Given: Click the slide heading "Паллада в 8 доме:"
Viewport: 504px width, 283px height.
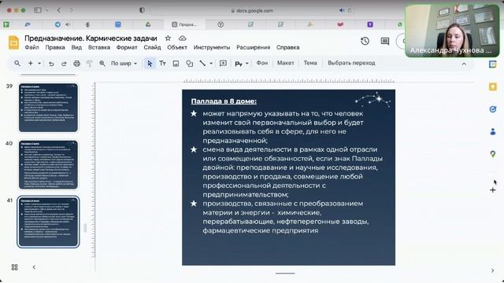Looking at the screenshot, I should point(224,101).
